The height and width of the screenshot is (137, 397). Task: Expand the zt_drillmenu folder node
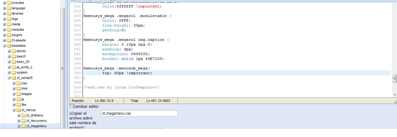19,115
